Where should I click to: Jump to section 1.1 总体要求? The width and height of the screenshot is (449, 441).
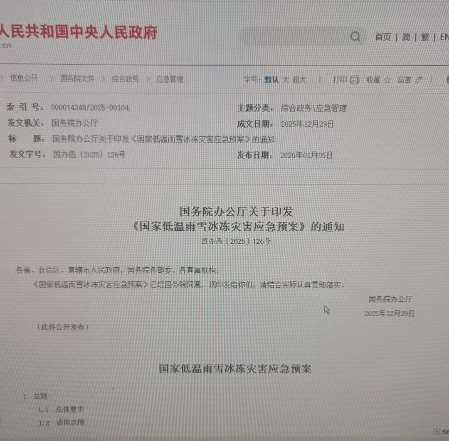(70, 409)
